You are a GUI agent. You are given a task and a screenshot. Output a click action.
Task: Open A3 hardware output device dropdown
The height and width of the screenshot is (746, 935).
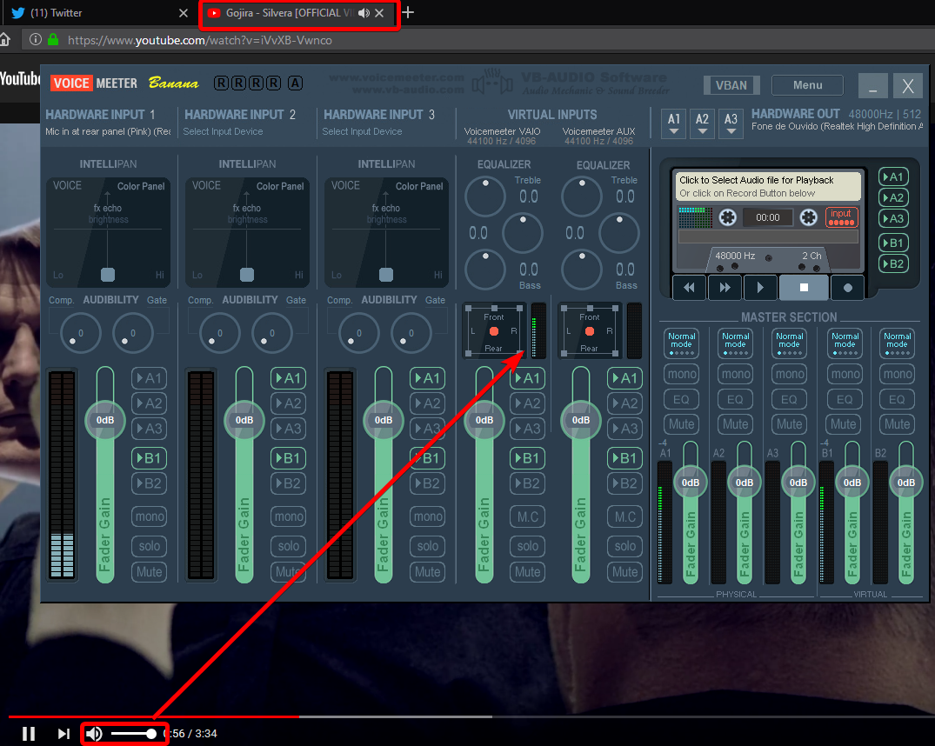pyautogui.click(x=731, y=123)
